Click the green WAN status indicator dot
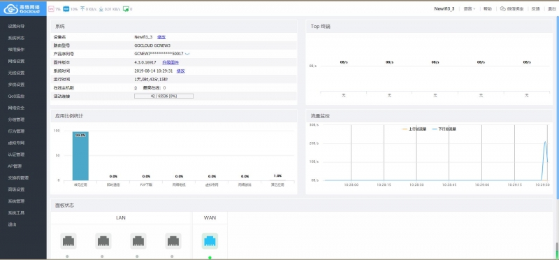Viewport: 559px width, 260px height. pyautogui.click(x=210, y=257)
